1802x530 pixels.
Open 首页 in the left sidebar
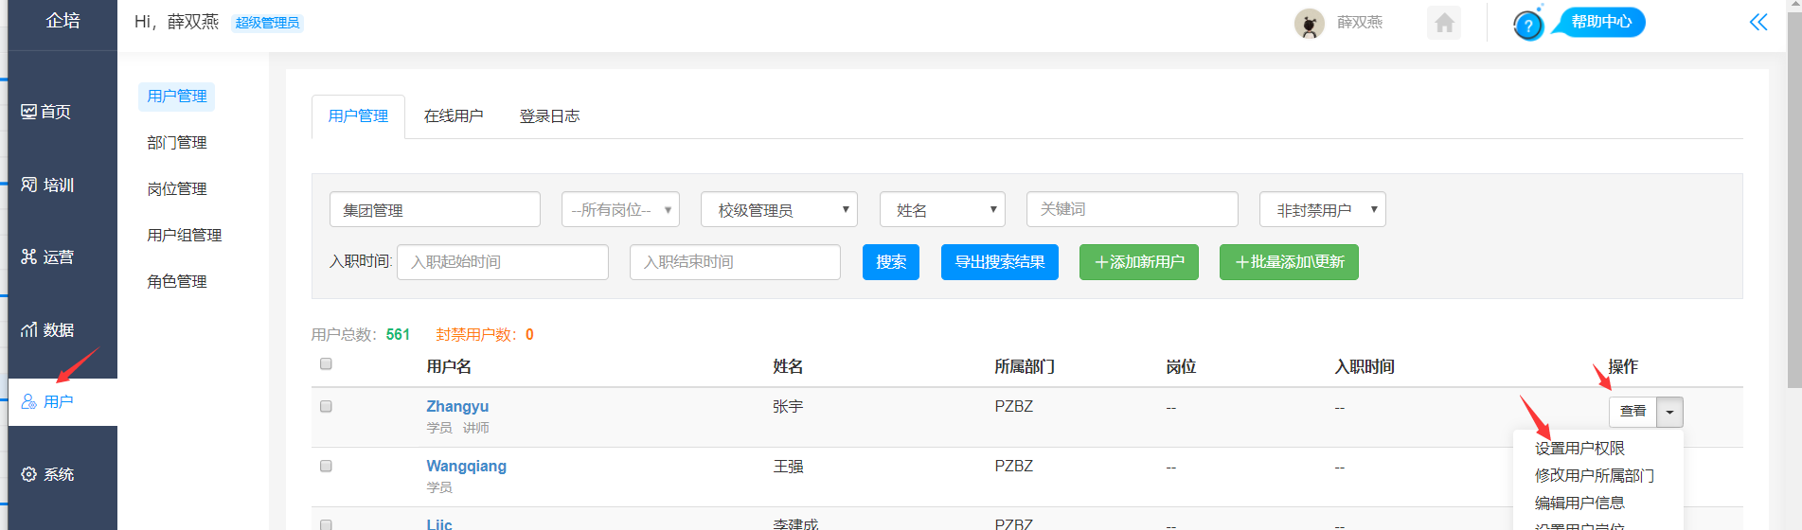46,112
